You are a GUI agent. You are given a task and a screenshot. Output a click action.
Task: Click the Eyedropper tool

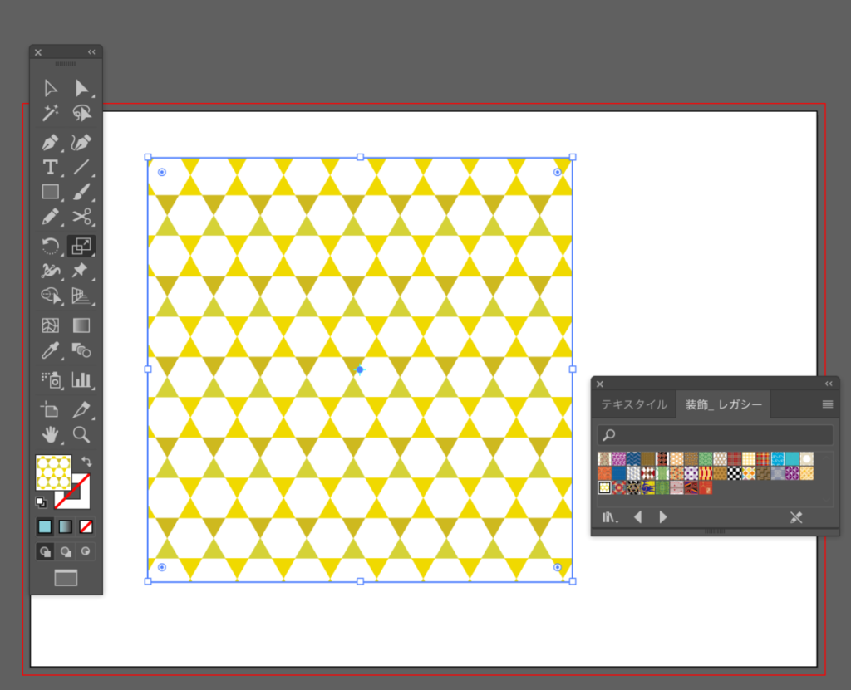point(50,350)
